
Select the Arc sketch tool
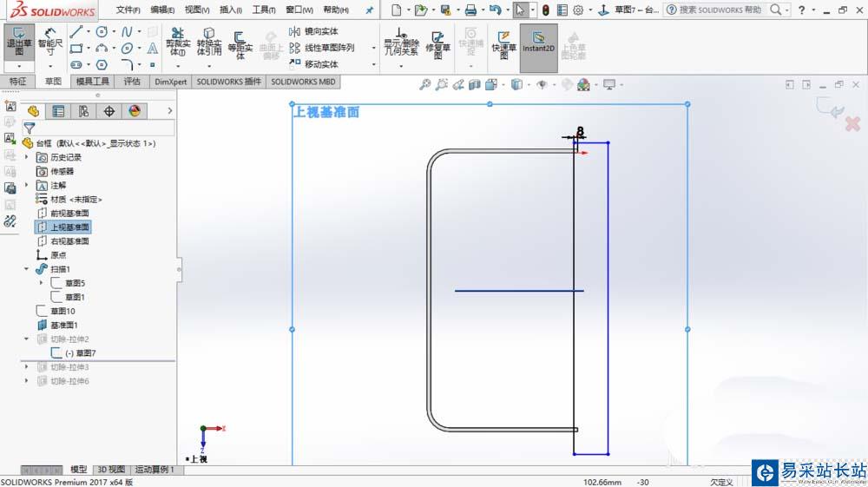102,48
